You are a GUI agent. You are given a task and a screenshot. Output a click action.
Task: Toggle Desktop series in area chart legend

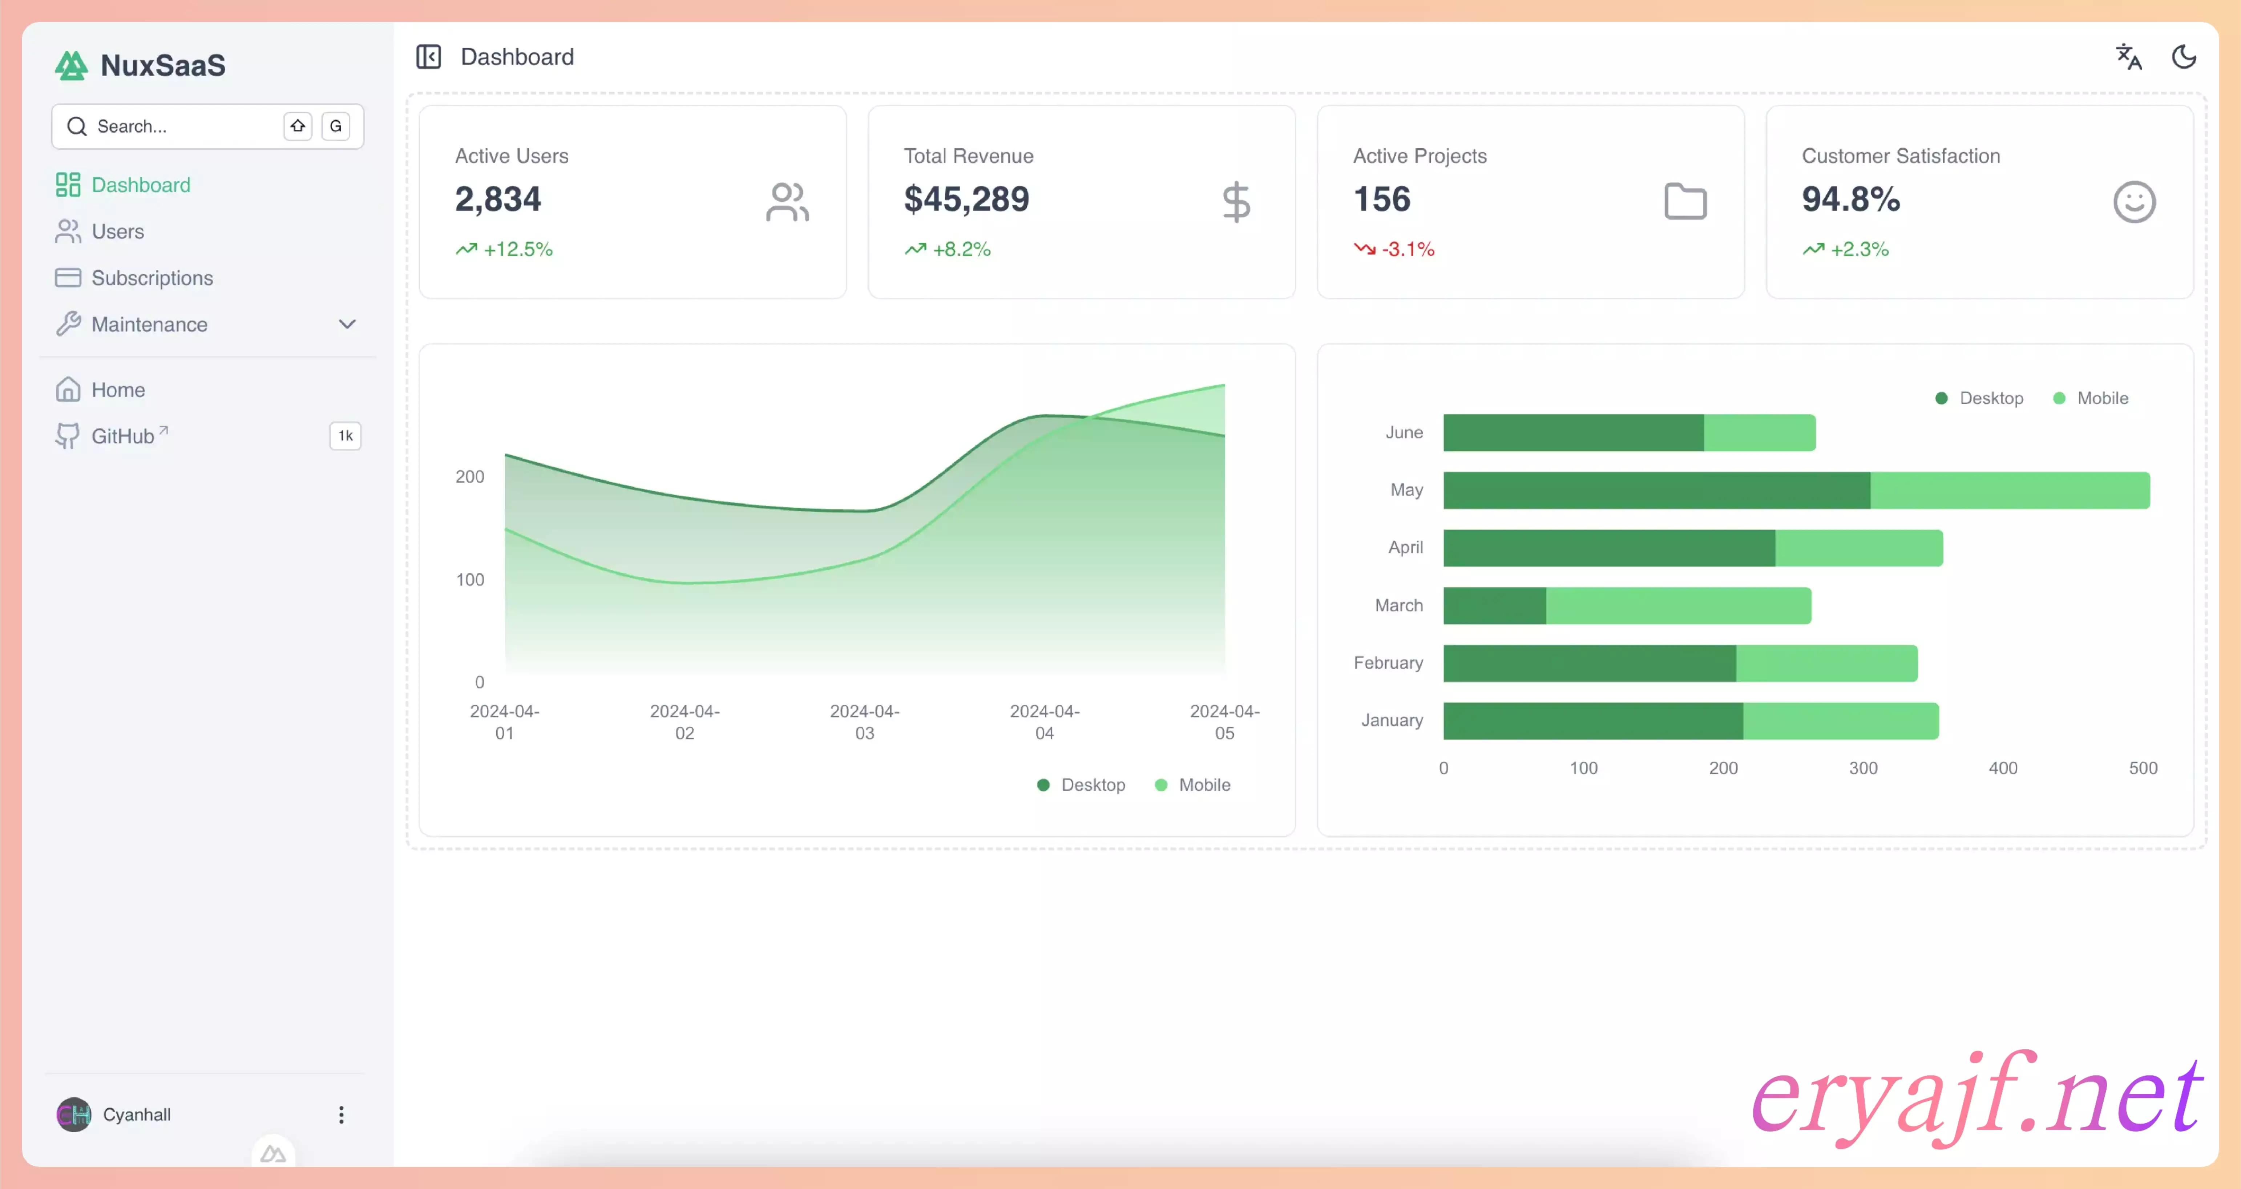click(x=1081, y=785)
